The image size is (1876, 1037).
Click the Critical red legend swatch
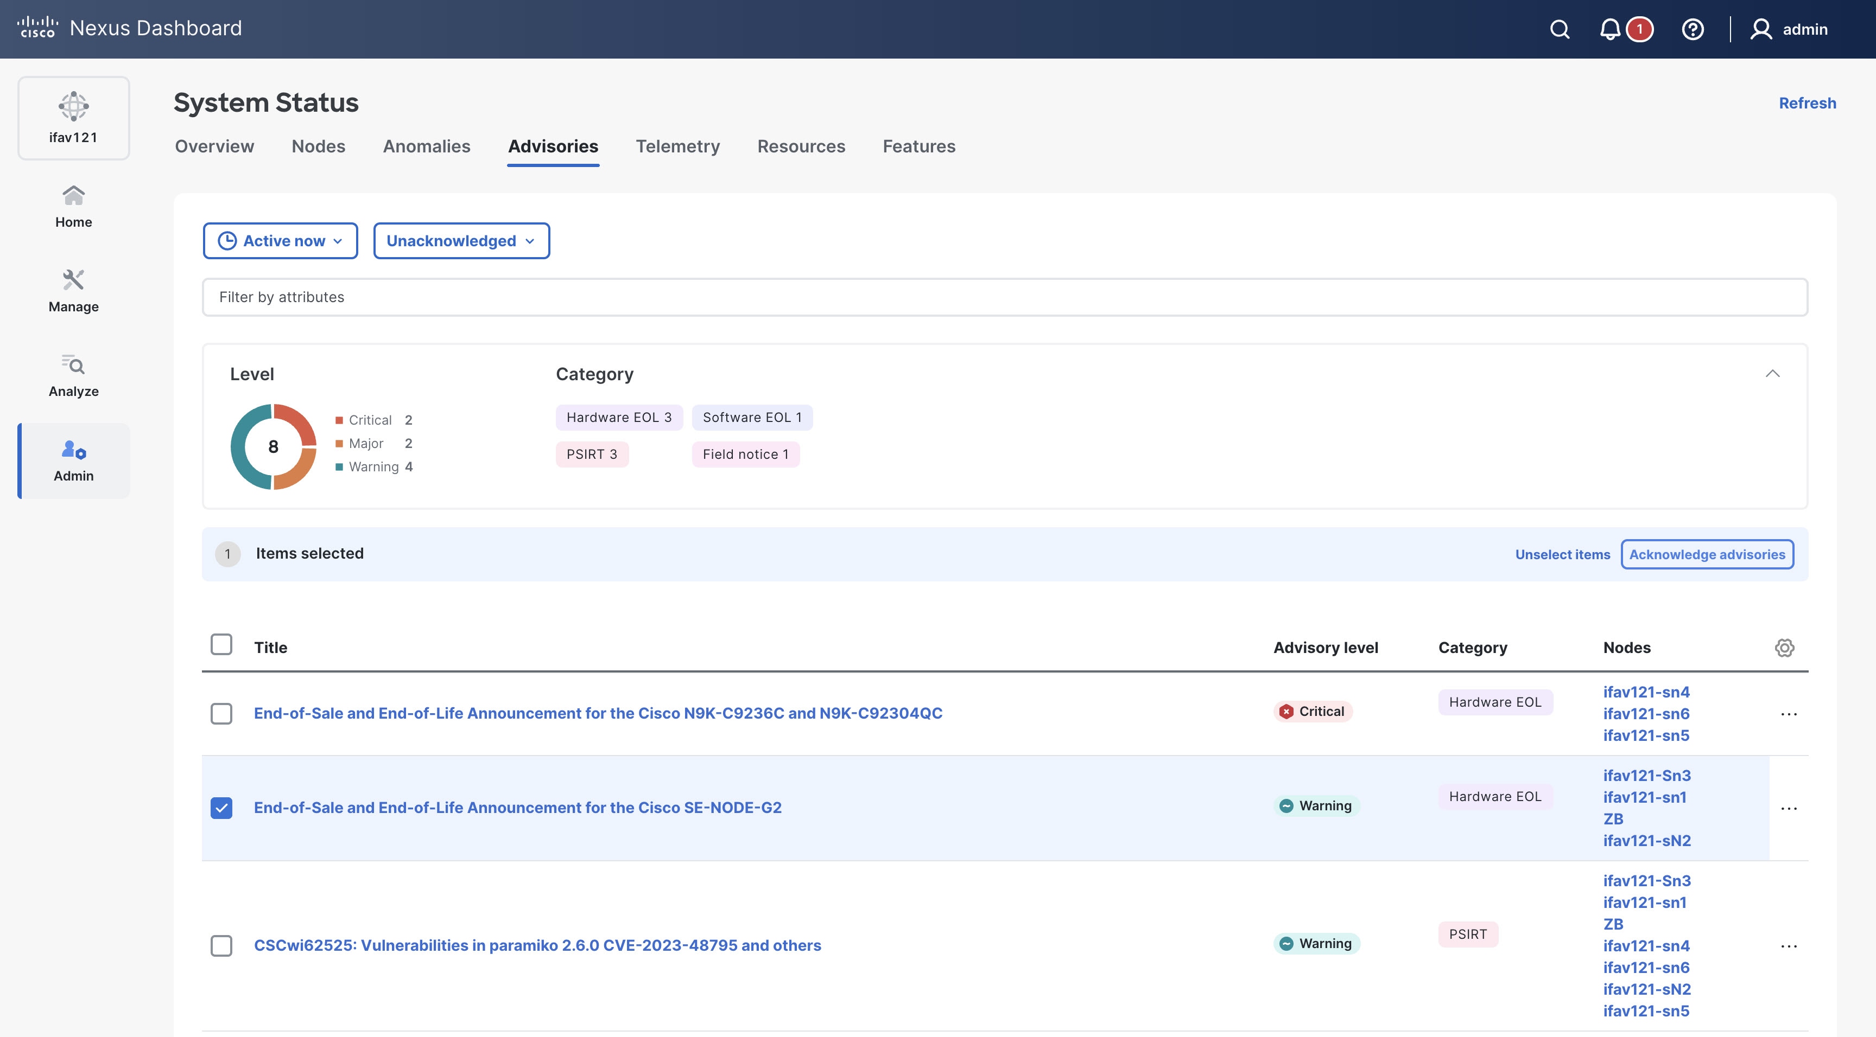[339, 420]
